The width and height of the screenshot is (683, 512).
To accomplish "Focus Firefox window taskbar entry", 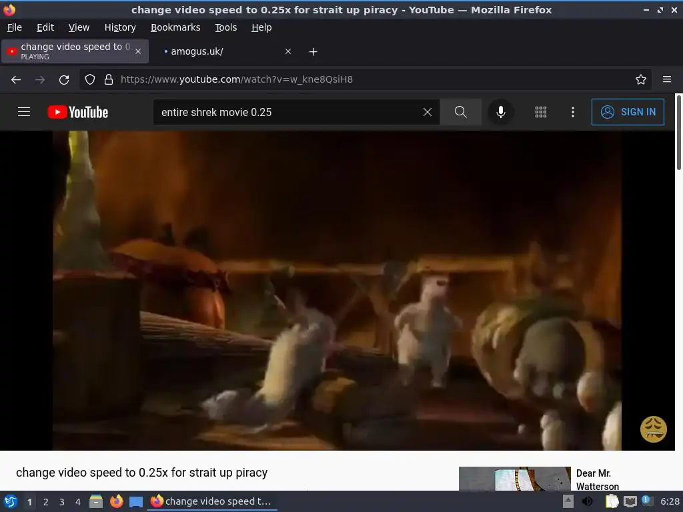I will coord(212,501).
